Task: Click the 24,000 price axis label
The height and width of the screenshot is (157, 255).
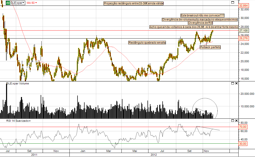Action: (245, 44)
